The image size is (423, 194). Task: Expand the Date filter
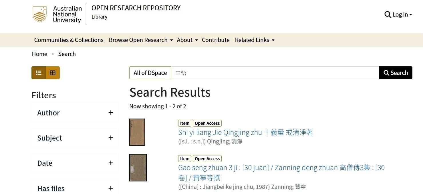75,163
